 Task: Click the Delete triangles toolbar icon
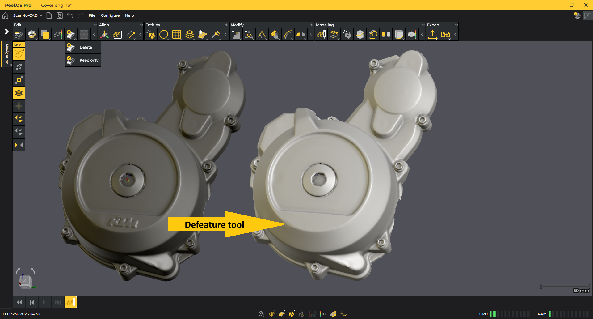pyautogui.click(x=71, y=35)
